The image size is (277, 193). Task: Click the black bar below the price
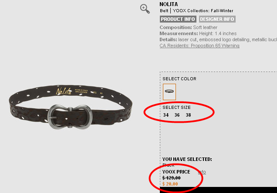point(218,190)
